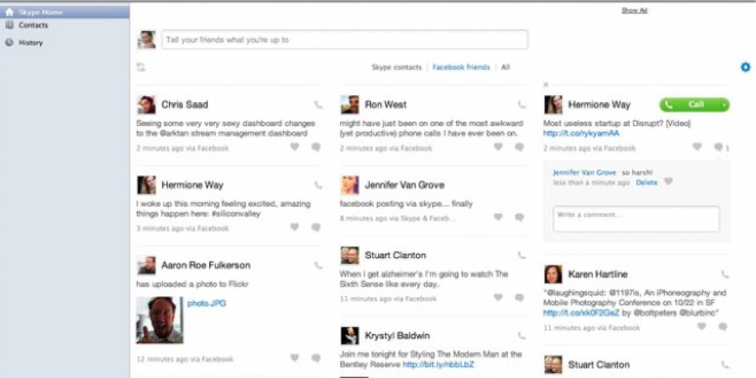The image size is (756, 378).
Task: Open Krystyl Baldwin's profile picture
Action: coord(350,336)
